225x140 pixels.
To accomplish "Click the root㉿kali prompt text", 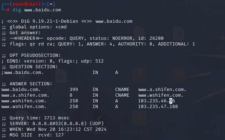I will (x=26, y=4).
